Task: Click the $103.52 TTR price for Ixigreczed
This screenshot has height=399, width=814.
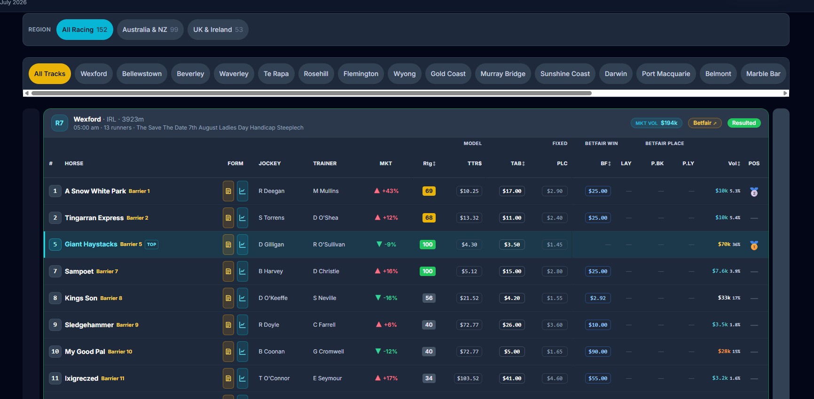Action: pos(468,378)
